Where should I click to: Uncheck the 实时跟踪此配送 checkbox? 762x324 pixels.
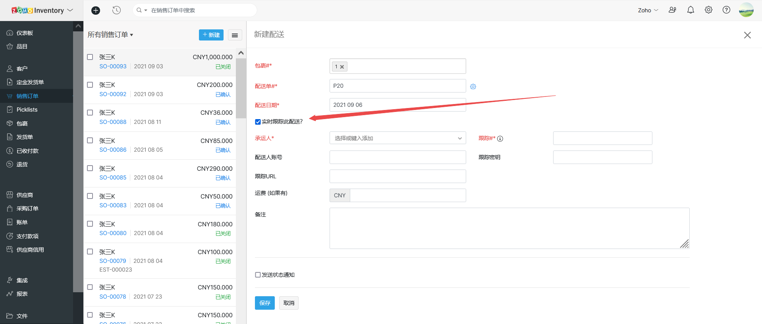(x=258, y=122)
